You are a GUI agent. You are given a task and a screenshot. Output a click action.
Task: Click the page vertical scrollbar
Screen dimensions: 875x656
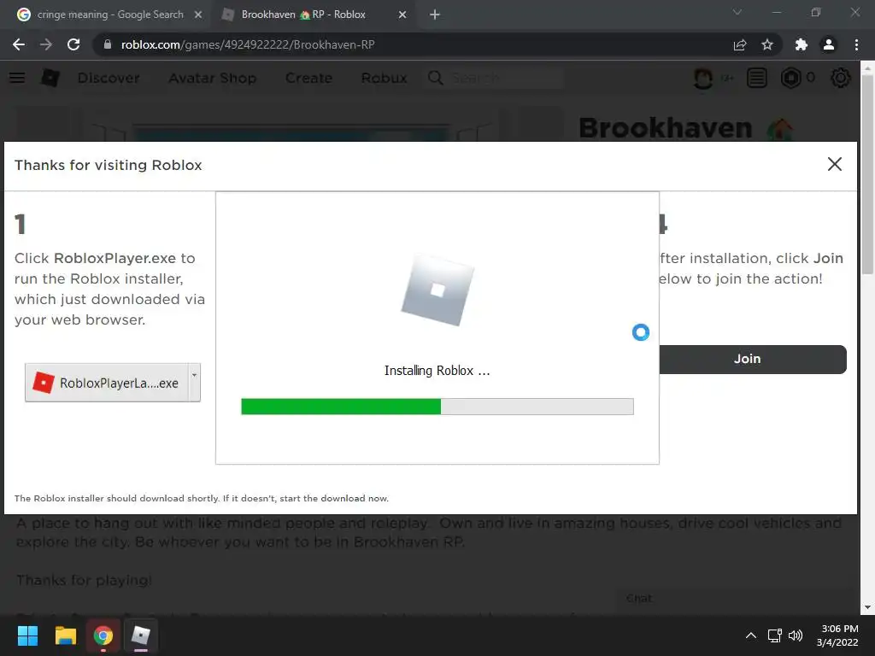coord(867,174)
